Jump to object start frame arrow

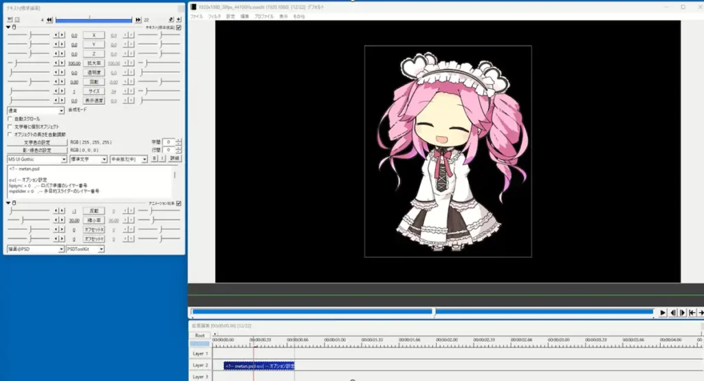(x=49, y=20)
